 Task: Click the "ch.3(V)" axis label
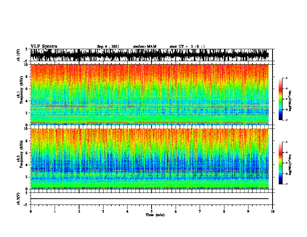pyautogui.click(x=19, y=199)
